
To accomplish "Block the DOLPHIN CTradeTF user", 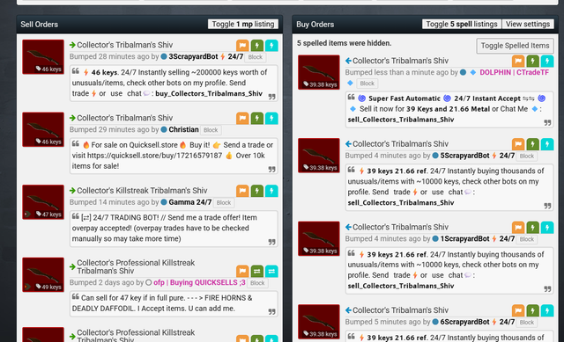I will click(367, 84).
